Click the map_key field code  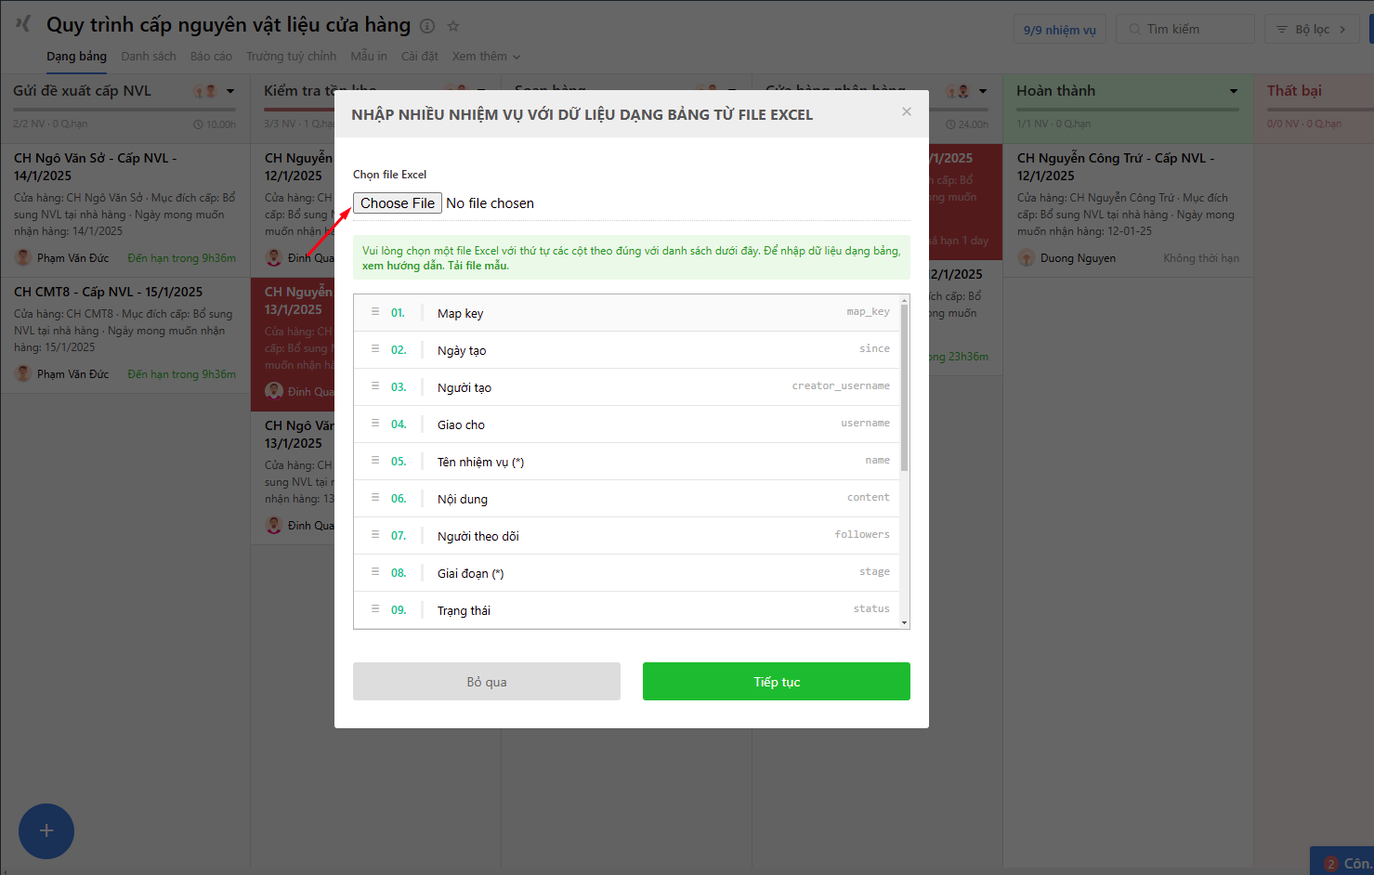click(x=868, y=312)
